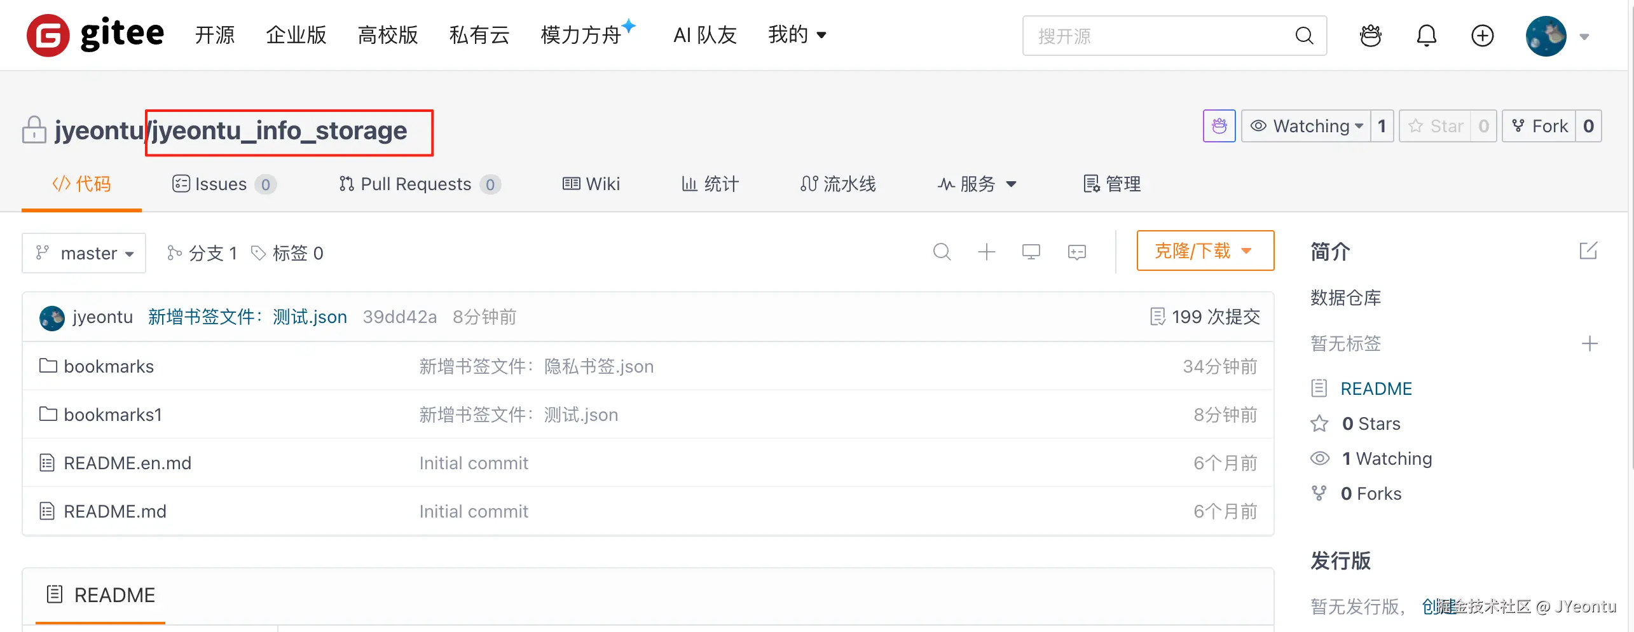Image resolution: width=1634 pixels, height=632 pixels.
Task: Click the jyeontu owner name in repo title
Action: [99, 130]
